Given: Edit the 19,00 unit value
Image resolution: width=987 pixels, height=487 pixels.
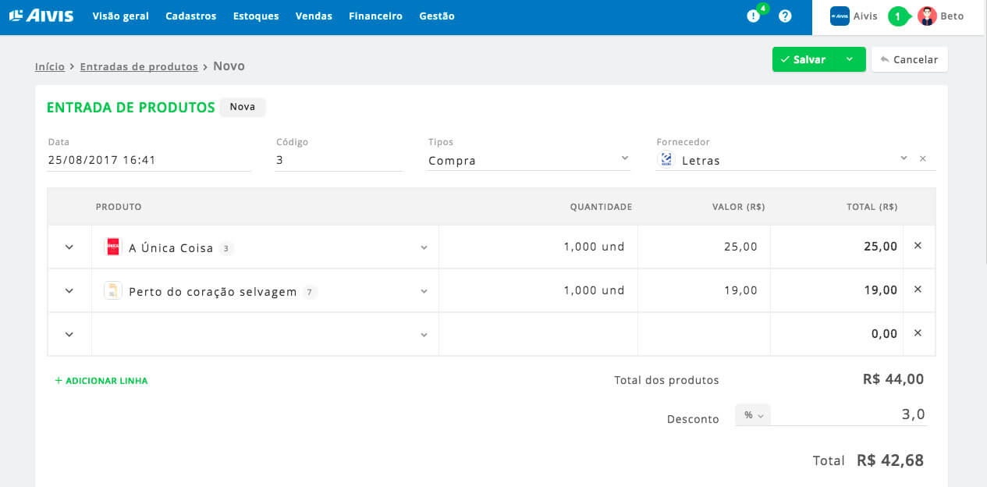Looking at the screenshot, I should [704, 290].
